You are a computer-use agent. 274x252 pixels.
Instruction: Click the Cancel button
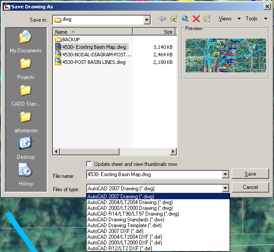click(250, 187)
